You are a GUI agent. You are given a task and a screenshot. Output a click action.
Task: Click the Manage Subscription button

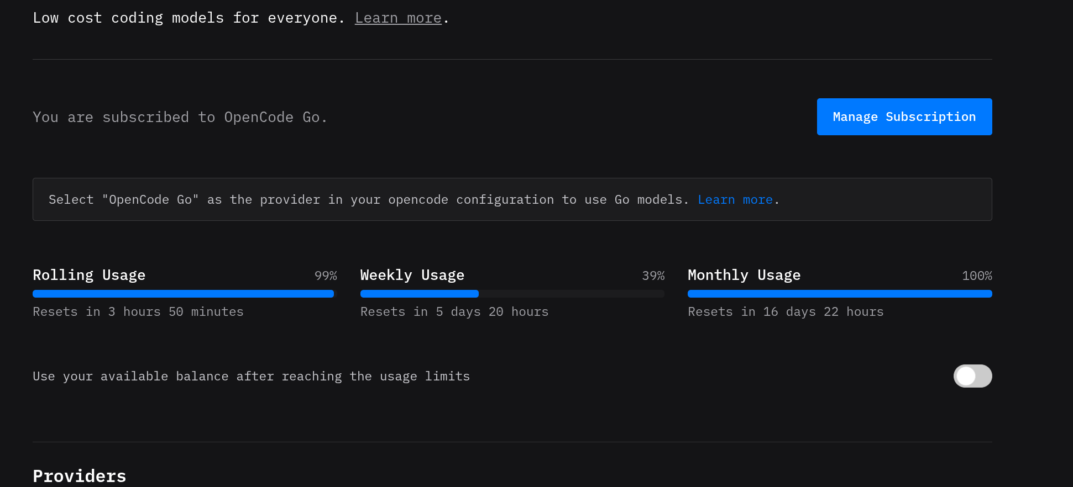tap(904, 117)
